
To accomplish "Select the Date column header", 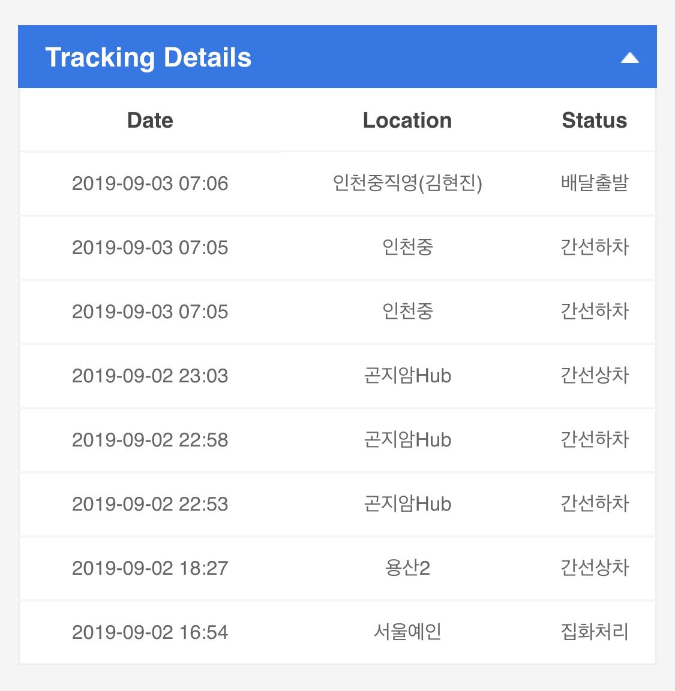I will (x=150, y=120).
